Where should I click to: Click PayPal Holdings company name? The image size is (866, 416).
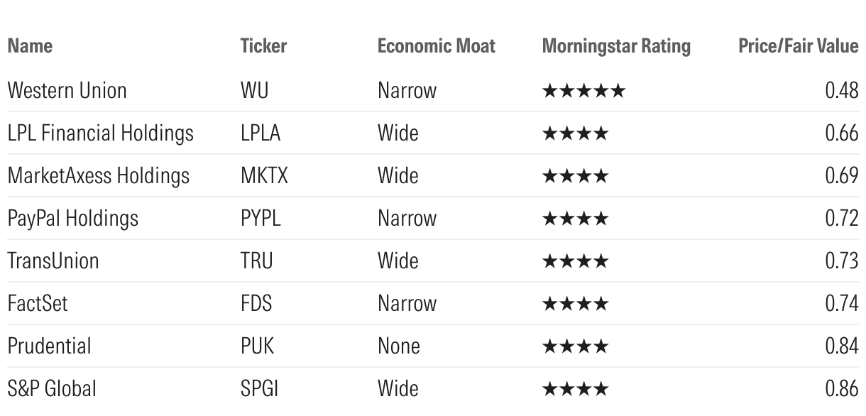[72, 219]
